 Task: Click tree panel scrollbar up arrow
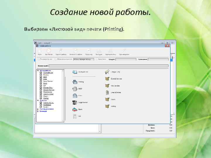63,71
